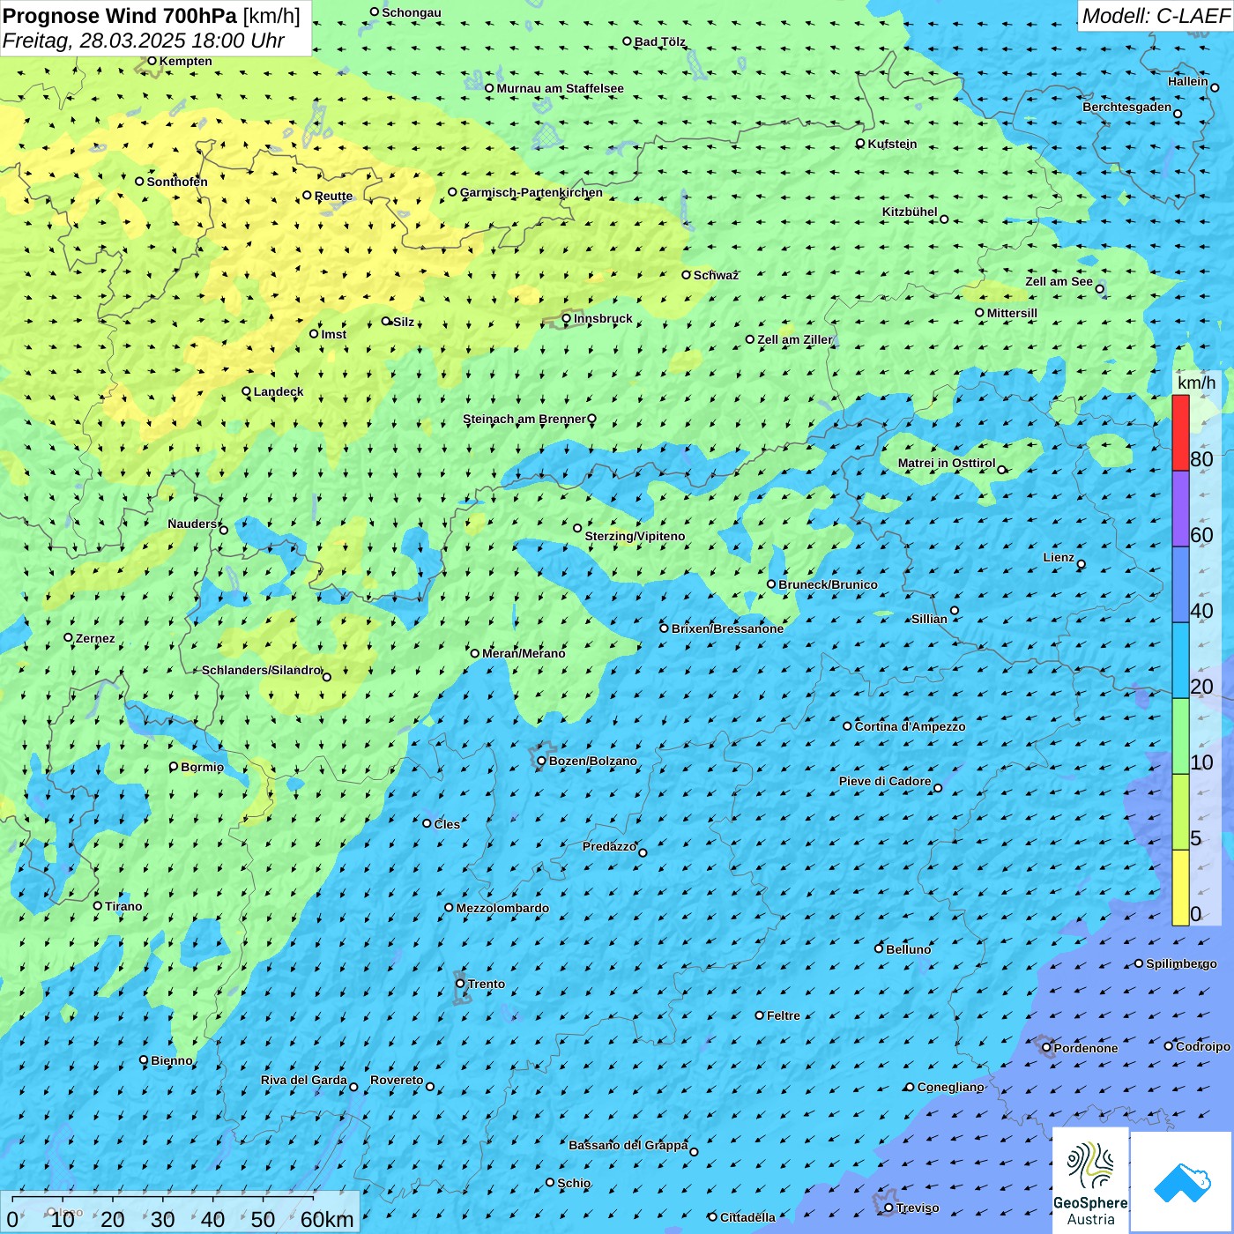Click the Kempten city label

tap(185, 61)
